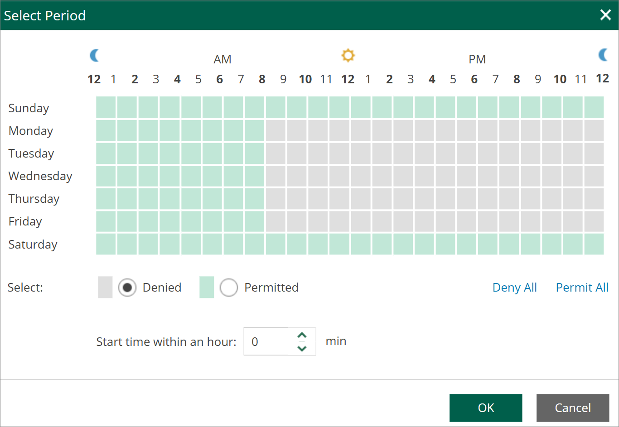
Task: Increase start time minutes with up arrow
Action: pos(302,336)
